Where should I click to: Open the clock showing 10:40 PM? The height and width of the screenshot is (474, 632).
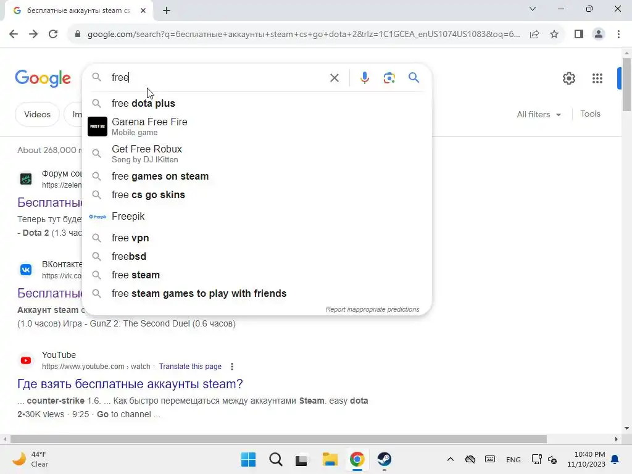tap(586, 459)
